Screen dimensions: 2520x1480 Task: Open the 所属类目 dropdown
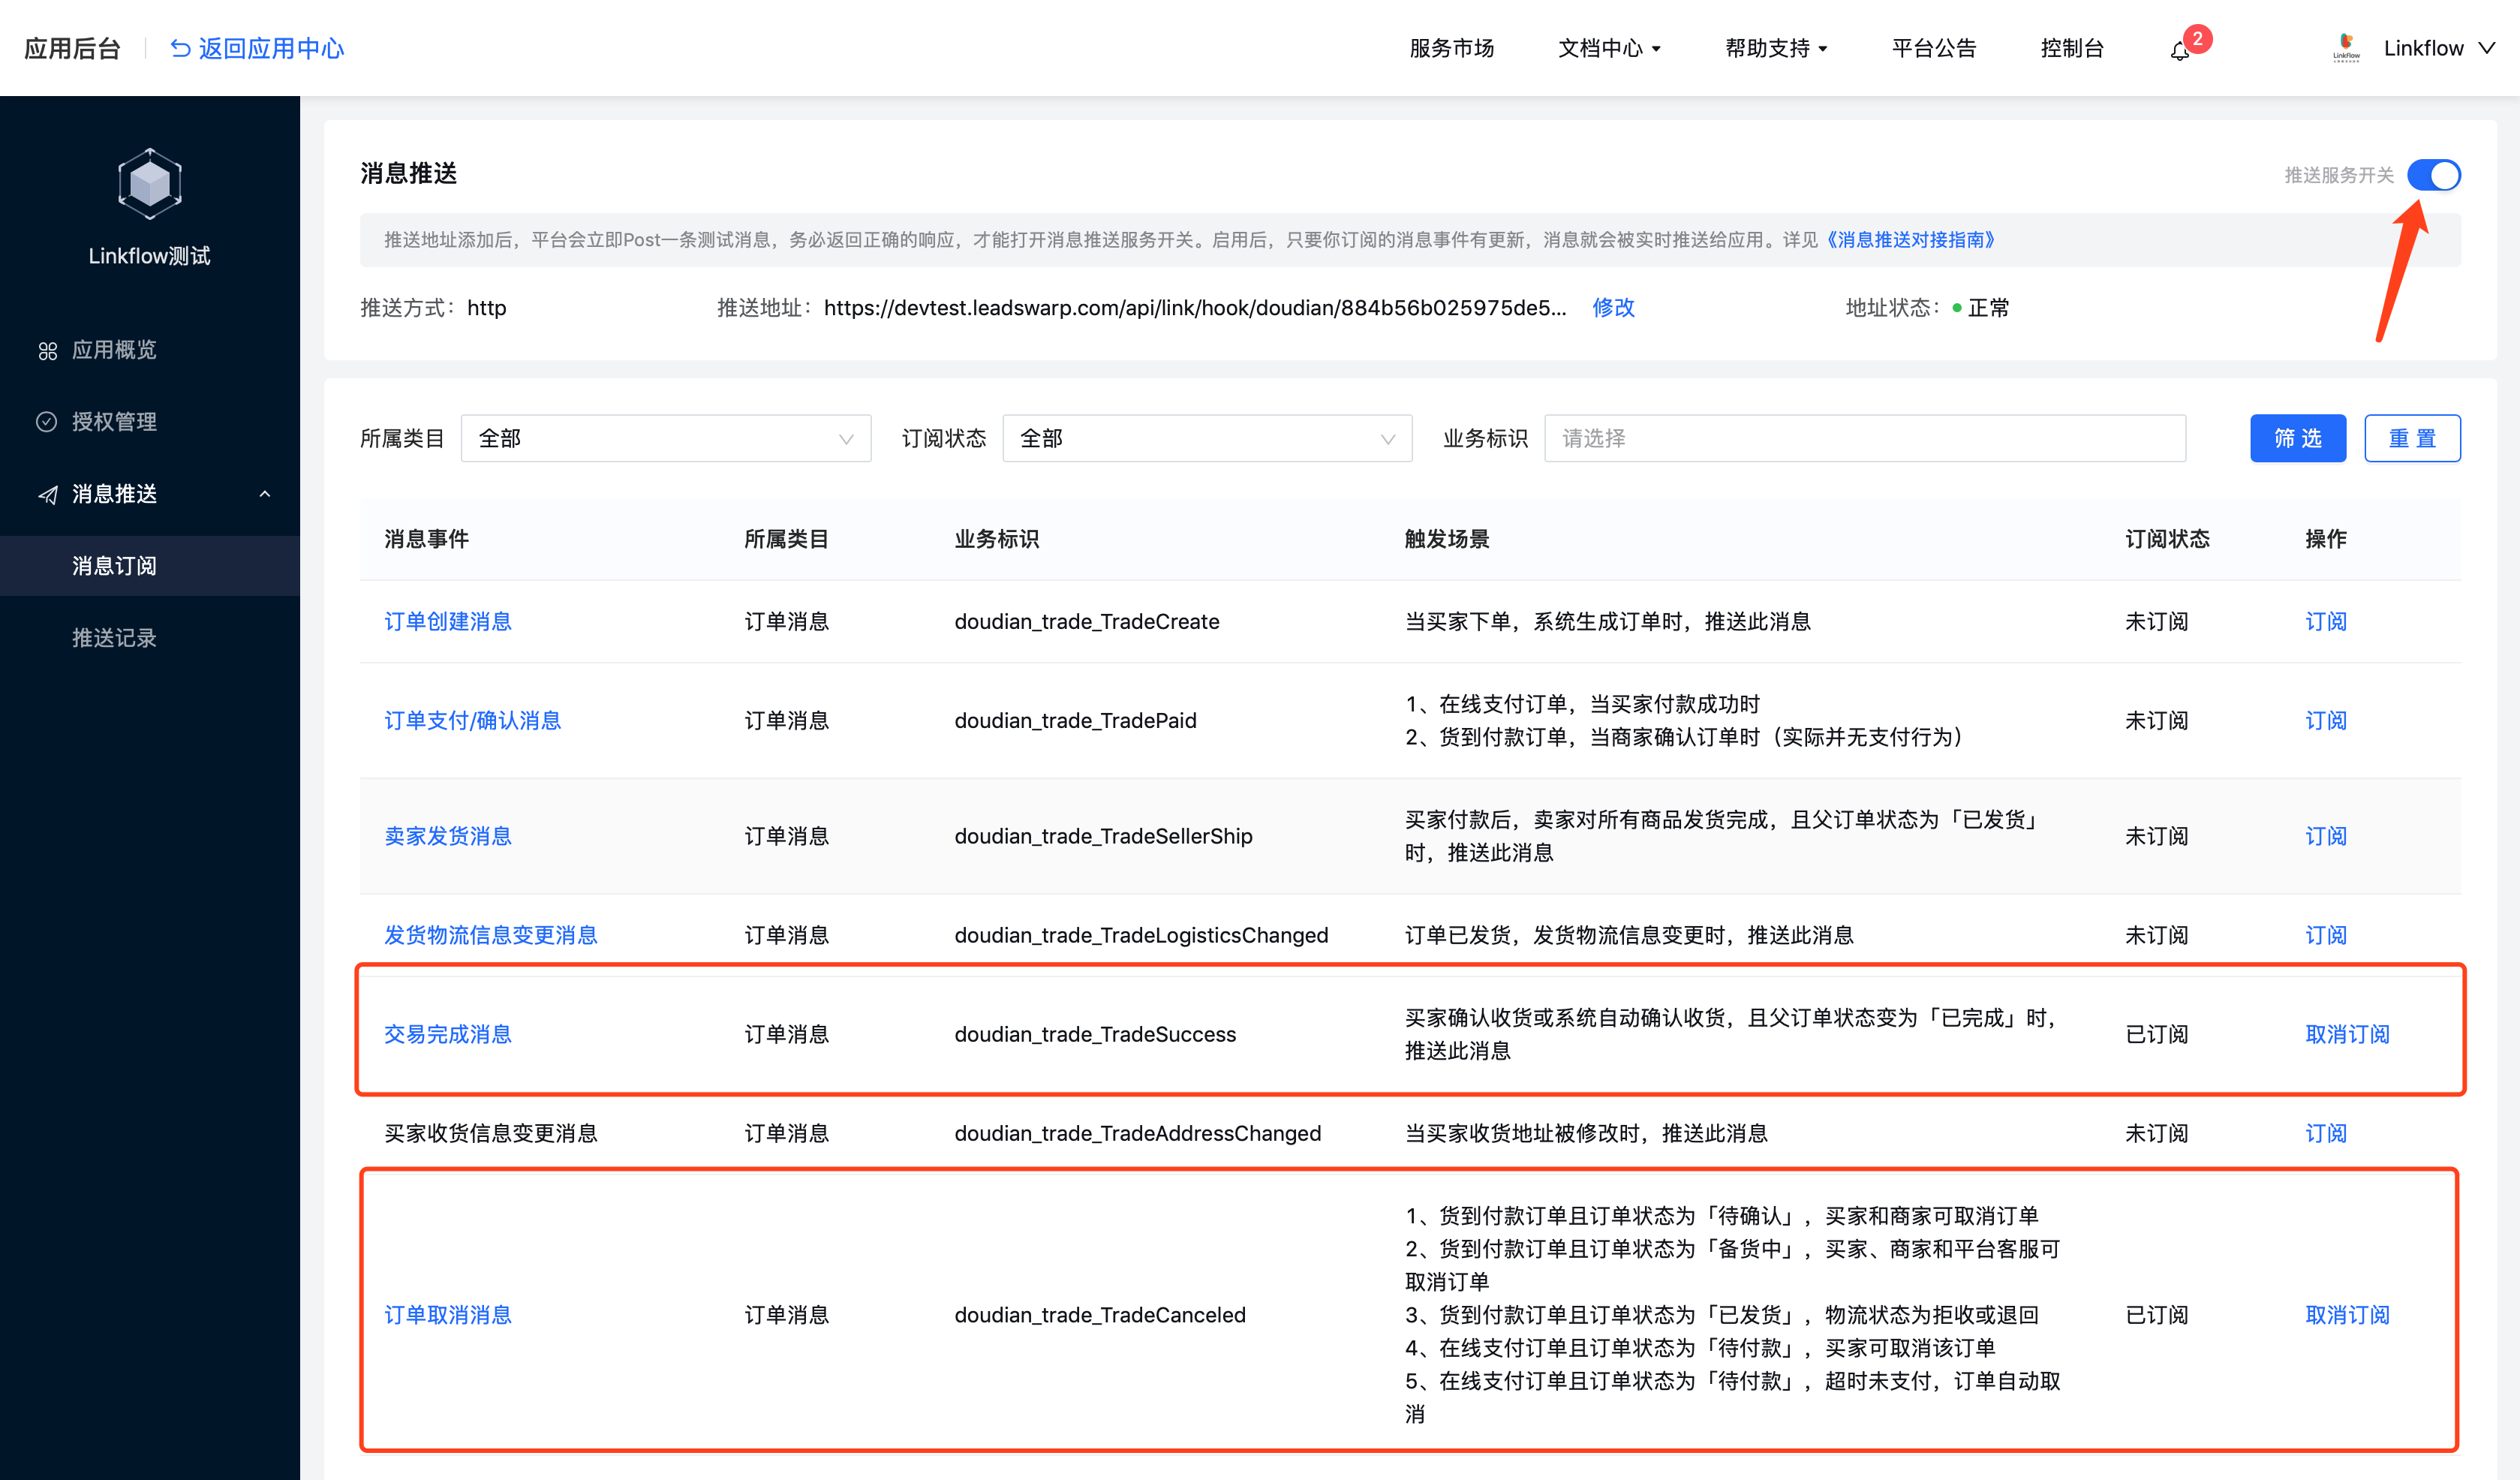(665, 438)
